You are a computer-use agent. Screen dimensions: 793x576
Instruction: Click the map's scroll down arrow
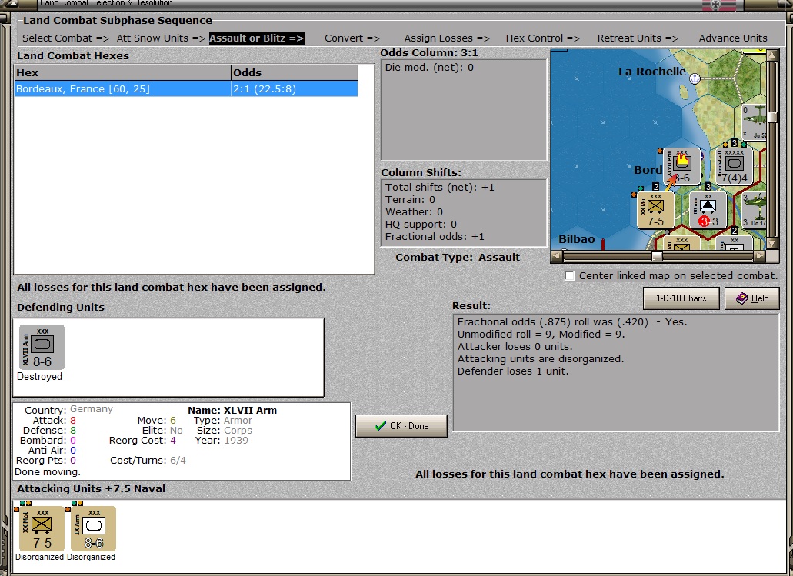tap(772, 244)
